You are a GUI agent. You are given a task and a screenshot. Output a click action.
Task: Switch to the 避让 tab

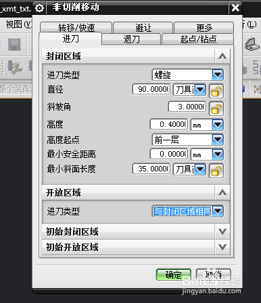point(143,28)
